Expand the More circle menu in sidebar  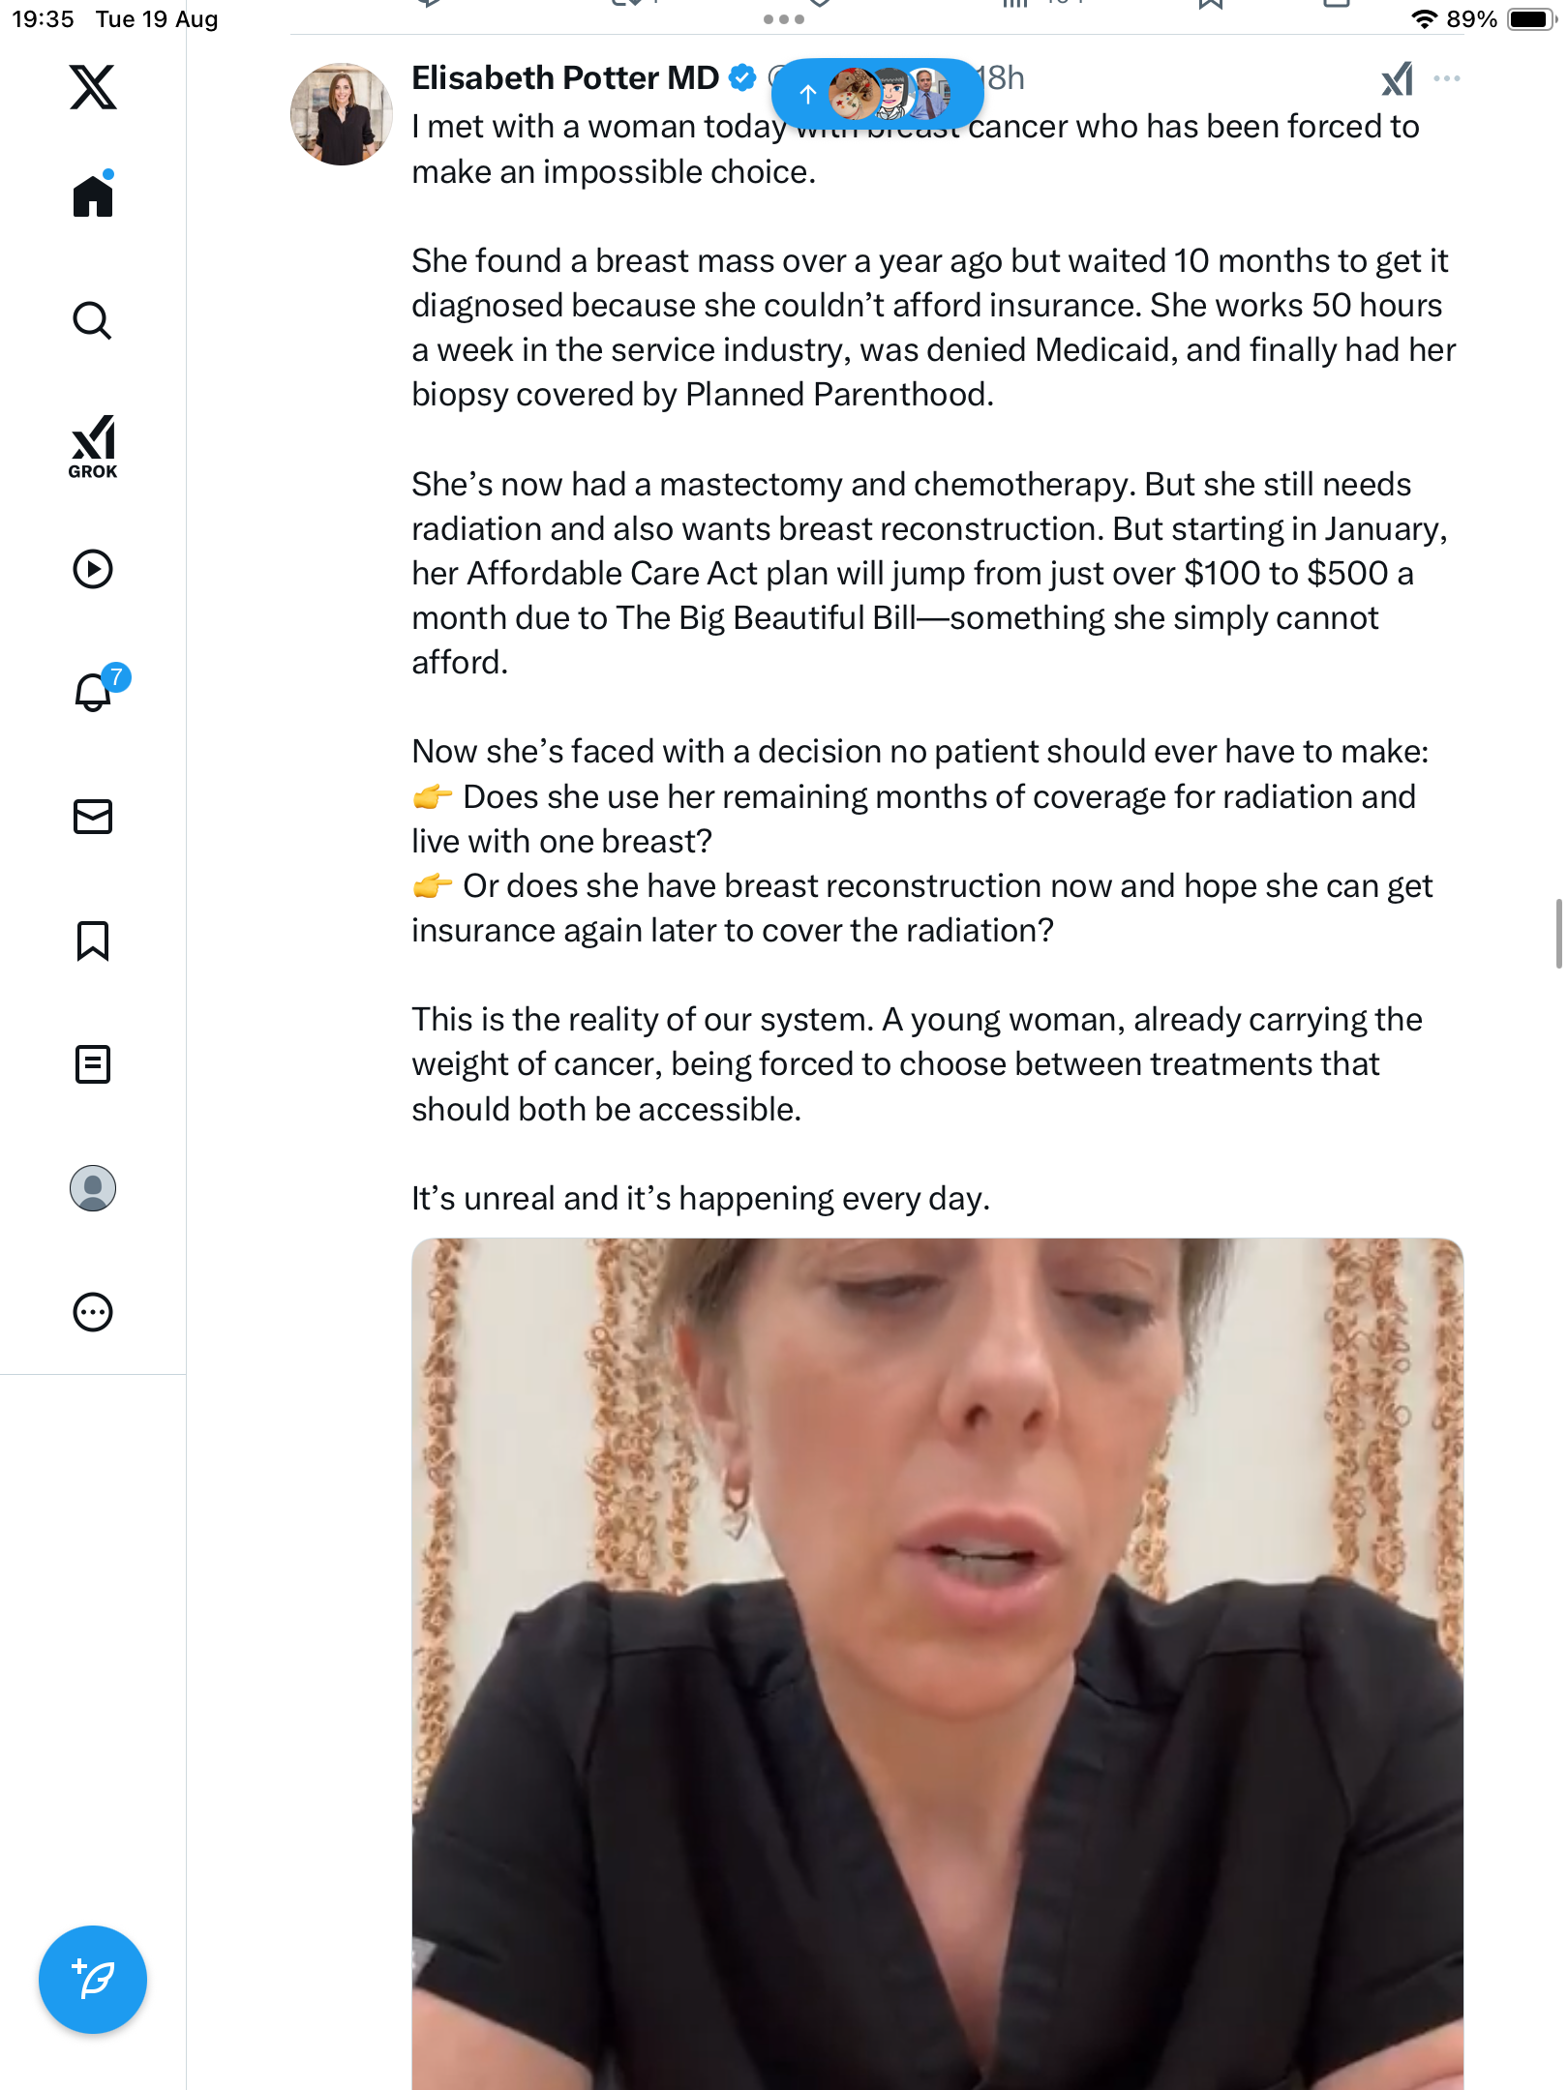[x=93, y=1312]
